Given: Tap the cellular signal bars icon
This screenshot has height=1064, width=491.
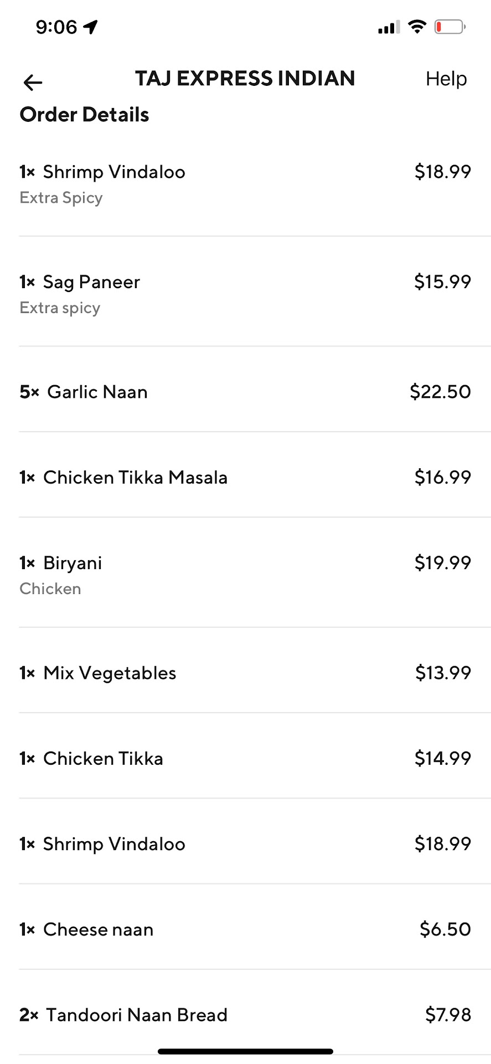Looking at the screenshot, I should click(x=389, y=27).
